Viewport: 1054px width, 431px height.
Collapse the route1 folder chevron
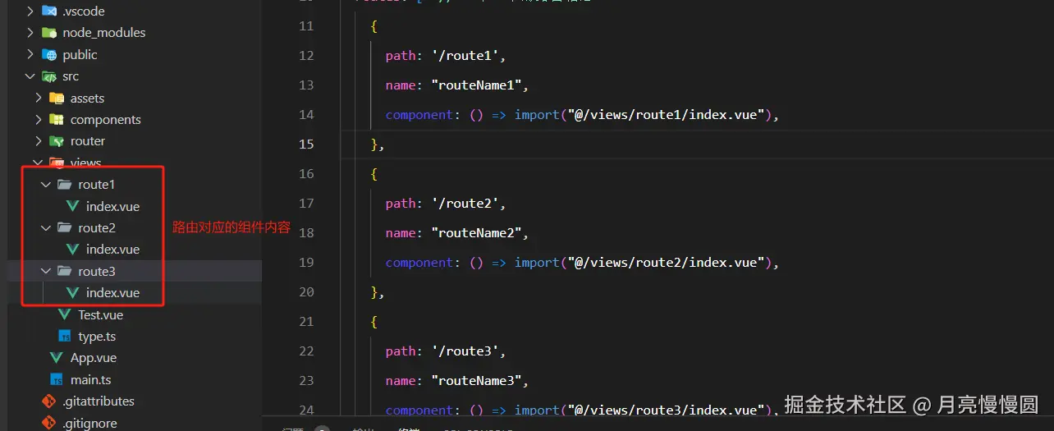click(x=46, y=185)
